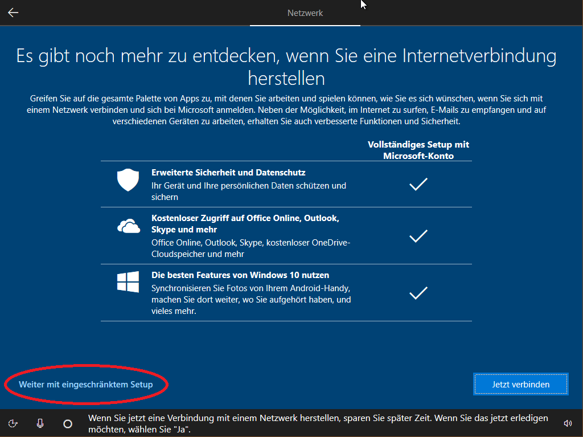Click the Cortana circle icon
The width and height of the screenshot is (583, 437).
click(x=68, y=423)
